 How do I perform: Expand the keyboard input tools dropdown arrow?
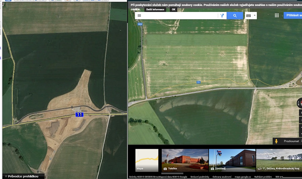(255, 16)
